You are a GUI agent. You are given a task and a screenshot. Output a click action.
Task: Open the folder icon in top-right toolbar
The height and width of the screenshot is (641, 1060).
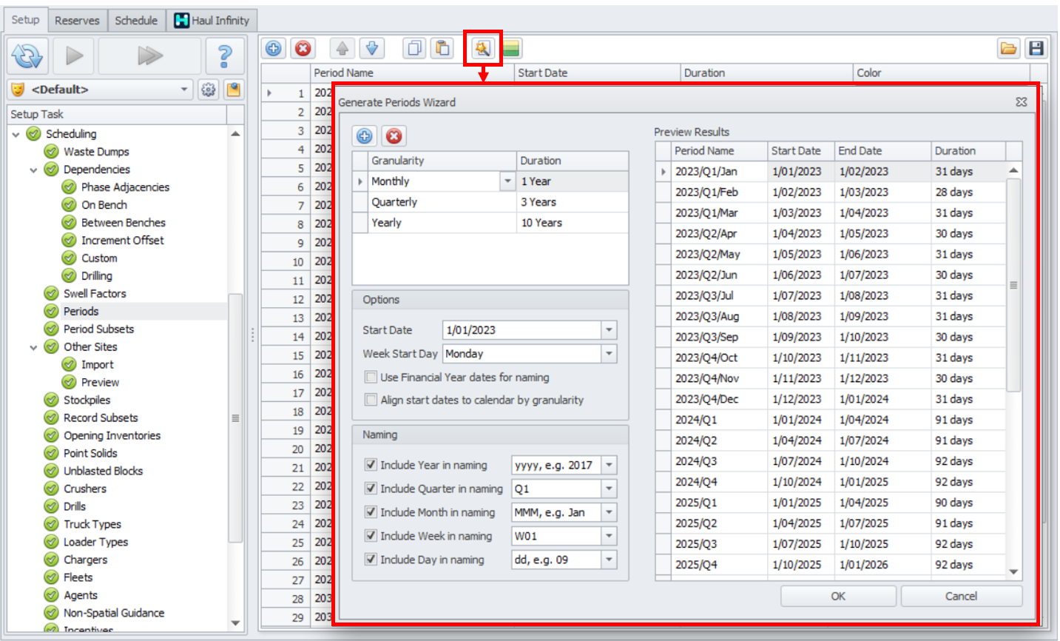click(1008, 49)
